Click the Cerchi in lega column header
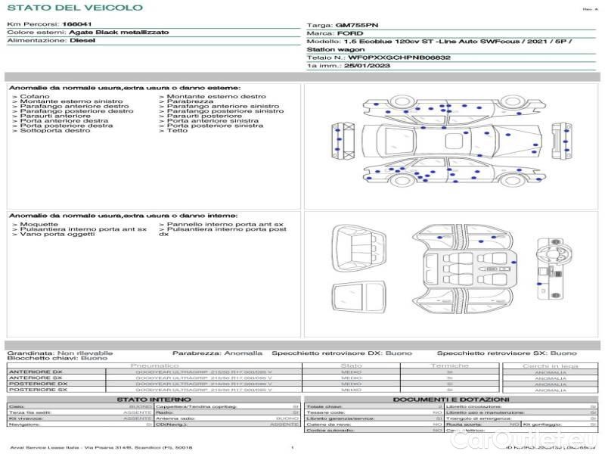Screen dimensions: 605x454 point(550,365)
